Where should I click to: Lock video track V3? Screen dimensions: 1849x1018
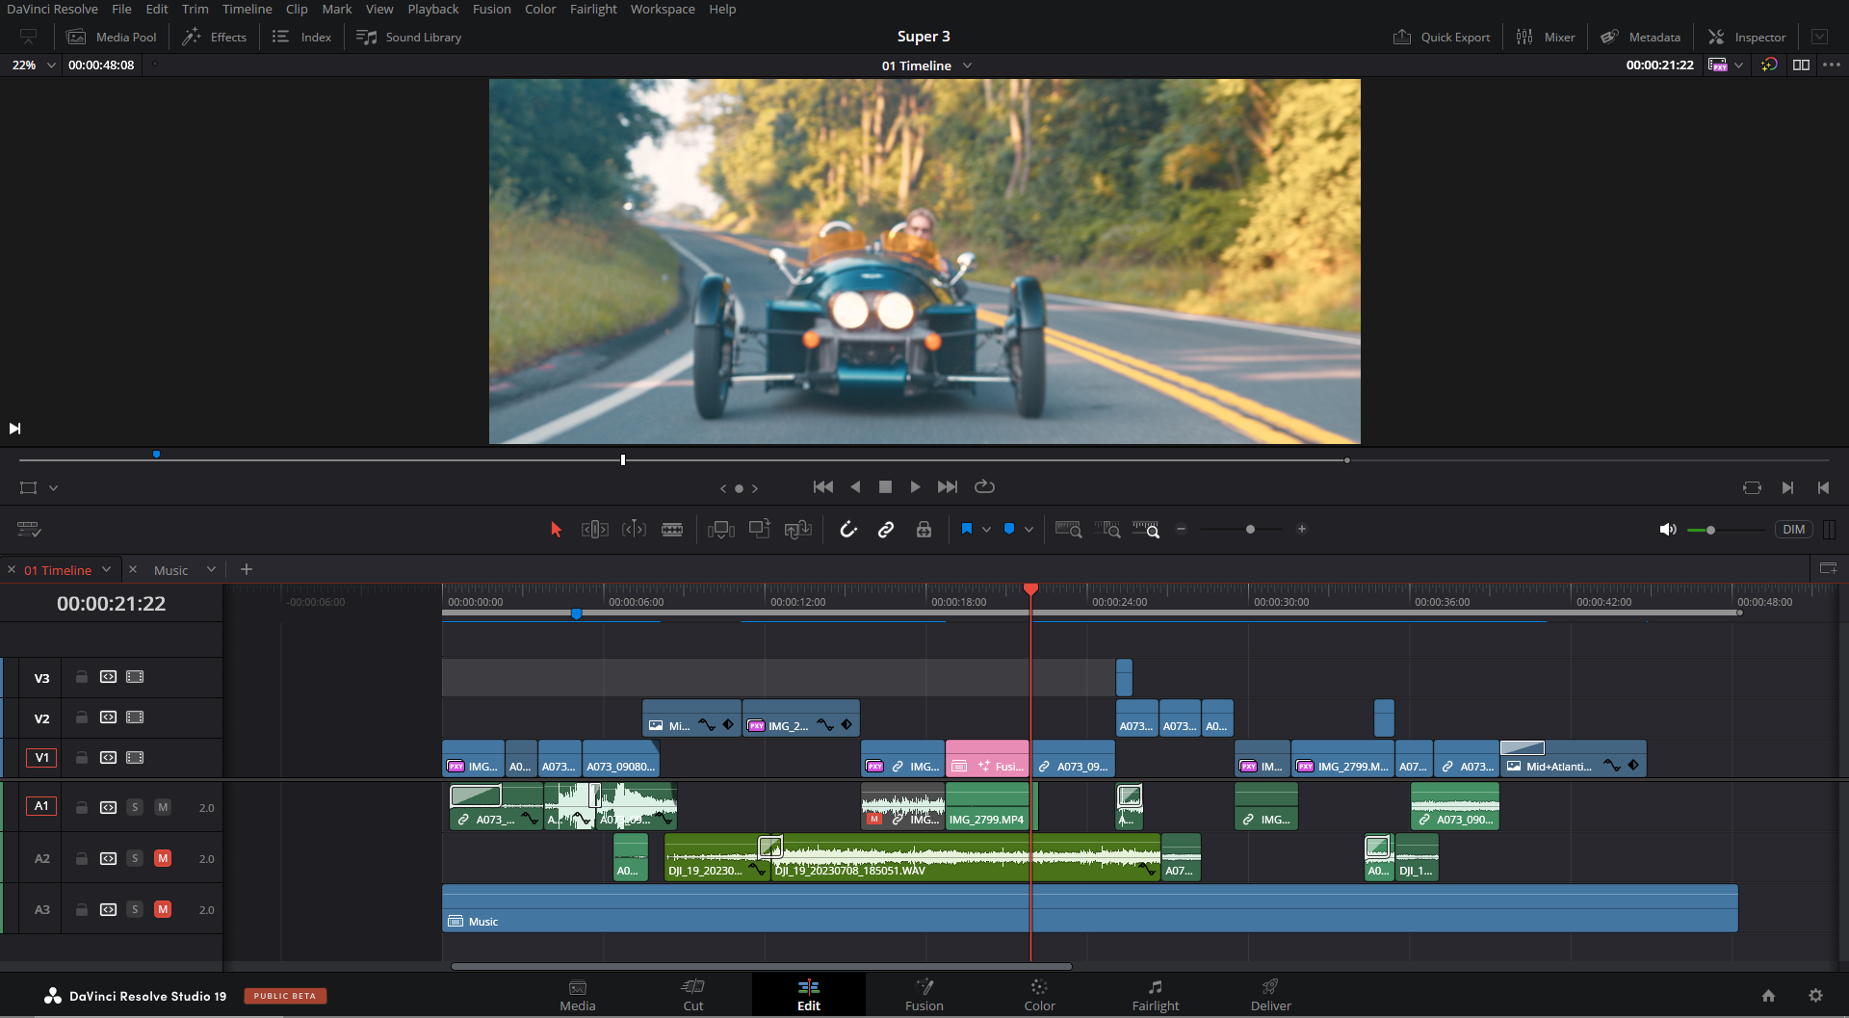pos(82,677)
